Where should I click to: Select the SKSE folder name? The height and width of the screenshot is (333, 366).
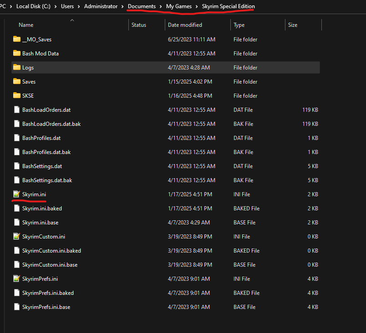pyautogui.click(x=28, y=96)
